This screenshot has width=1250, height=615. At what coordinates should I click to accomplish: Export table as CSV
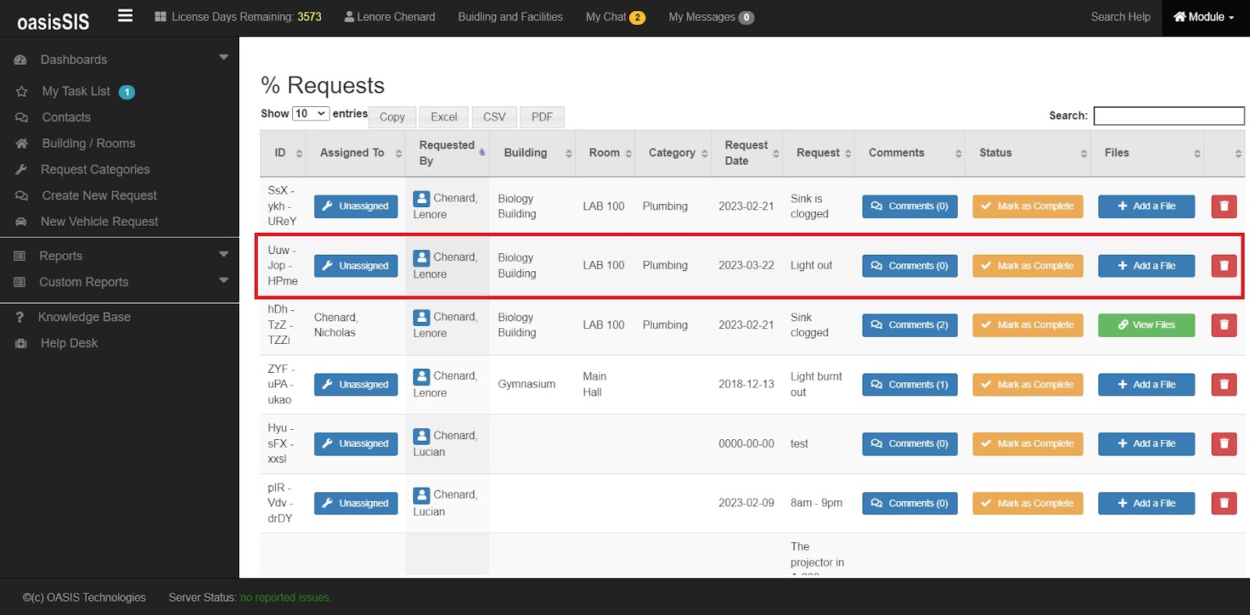tap(495, 117)
